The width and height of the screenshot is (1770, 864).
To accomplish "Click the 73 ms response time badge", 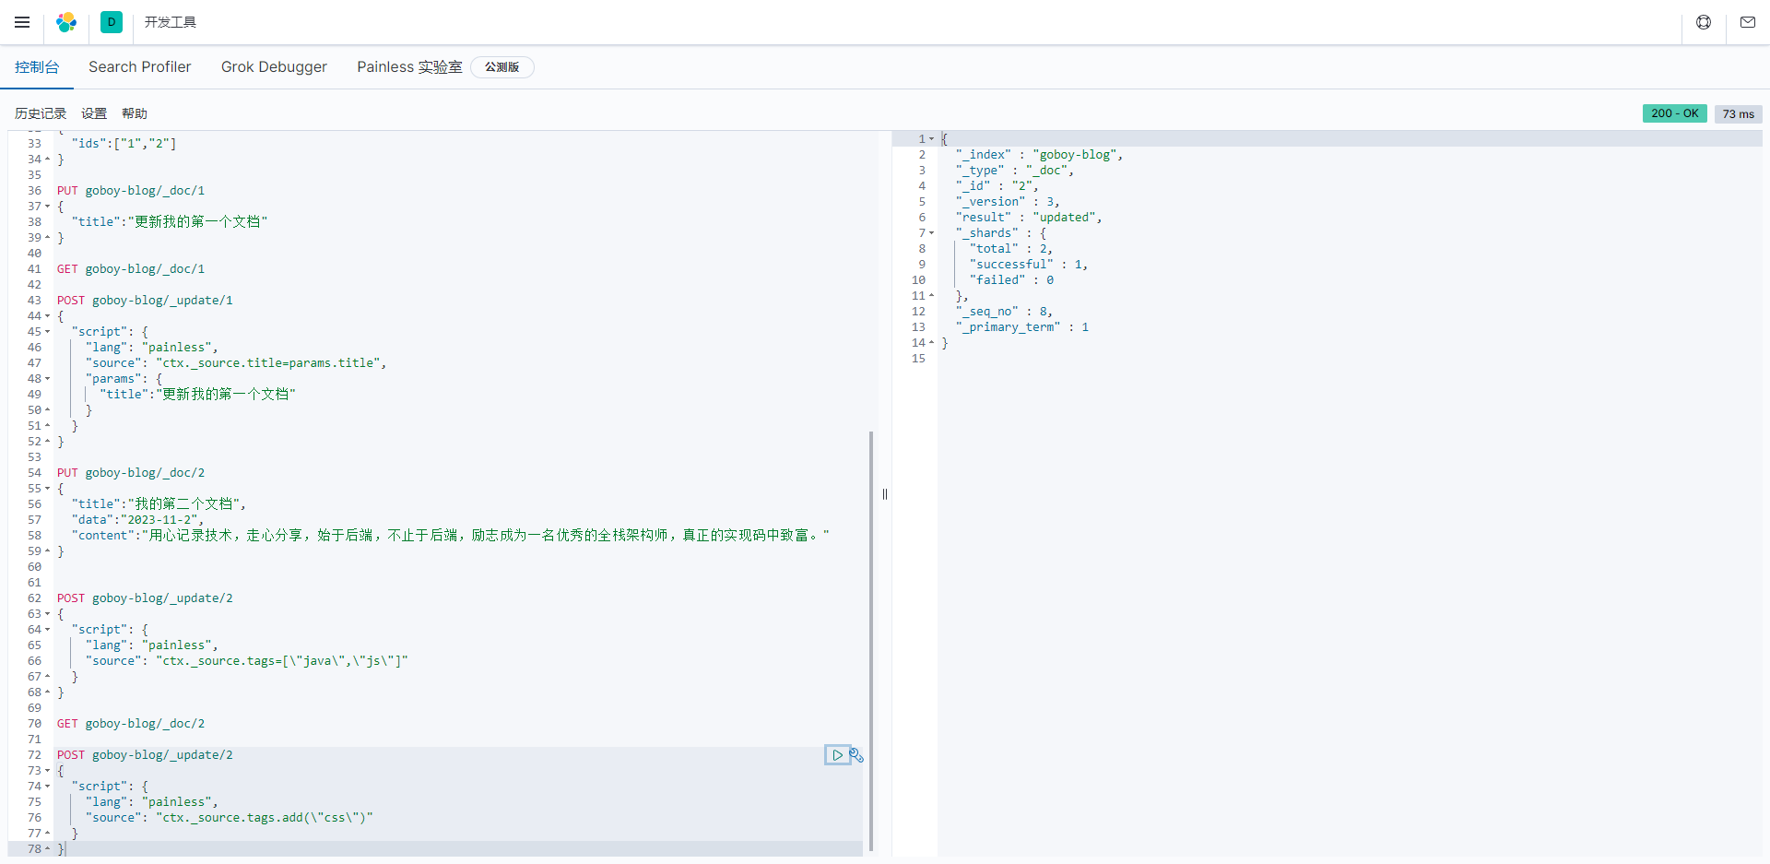I will (x=1738, y=113).
